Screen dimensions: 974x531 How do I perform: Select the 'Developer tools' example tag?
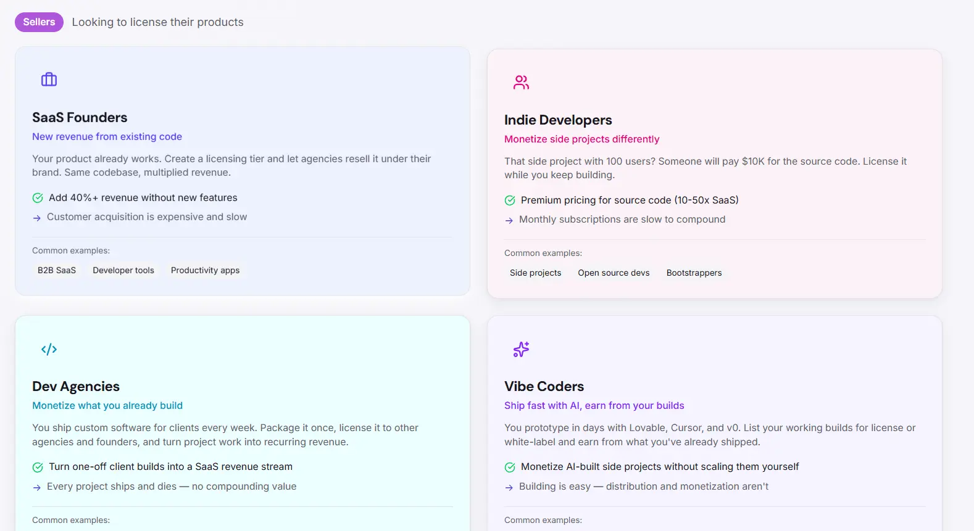click(123, 270)
